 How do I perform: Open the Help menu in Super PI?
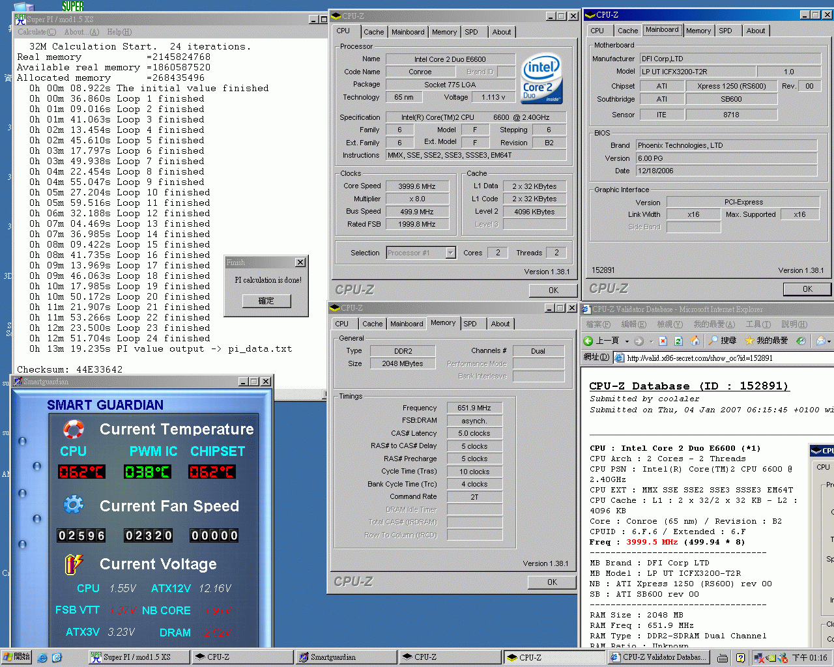tap(119, 32)
